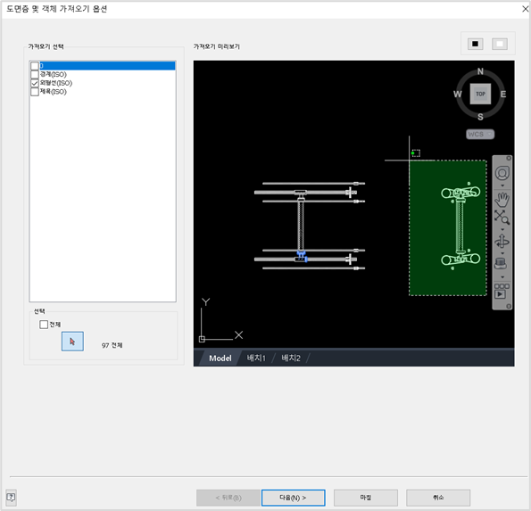The image size is (531, 511).
Task: Open the WCS coordinate system dropdown
Action: click(x=480, y=135)
